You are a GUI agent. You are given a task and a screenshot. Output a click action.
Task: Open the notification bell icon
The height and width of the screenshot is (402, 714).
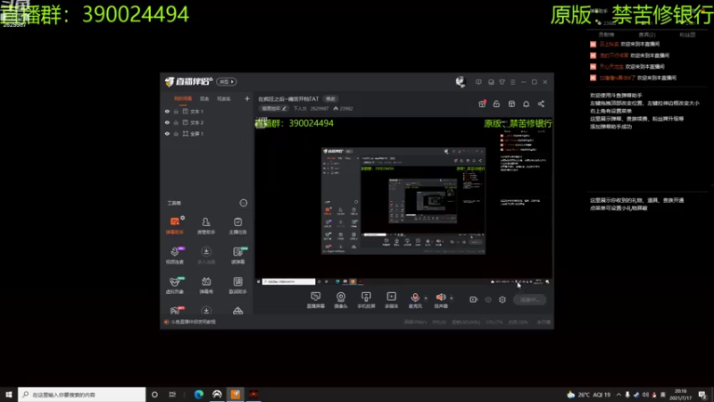pos(527,104)
